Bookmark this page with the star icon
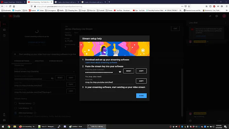 click(189, 6)
